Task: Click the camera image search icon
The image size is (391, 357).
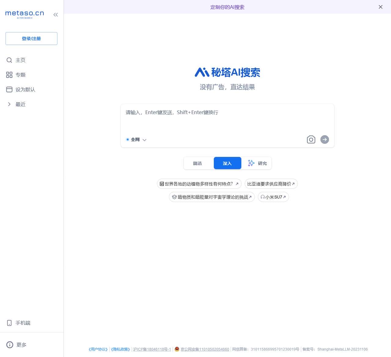Action: (x=311, y=139)
